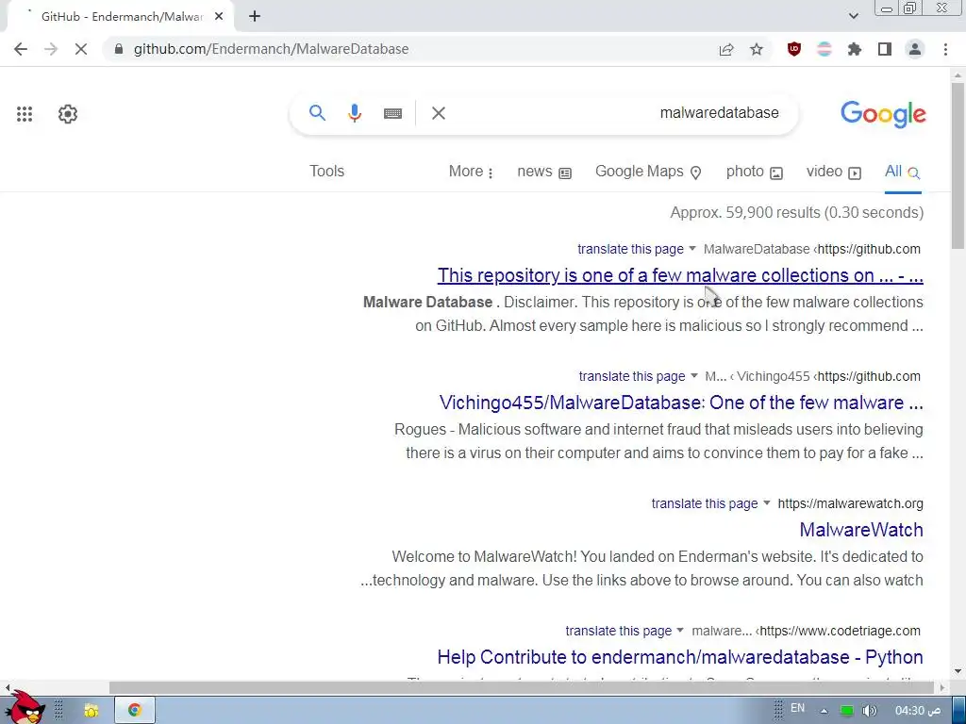Viewport: 966px width, 724px height.
Task: Clear the search query with X
Action: pos(438,113)
